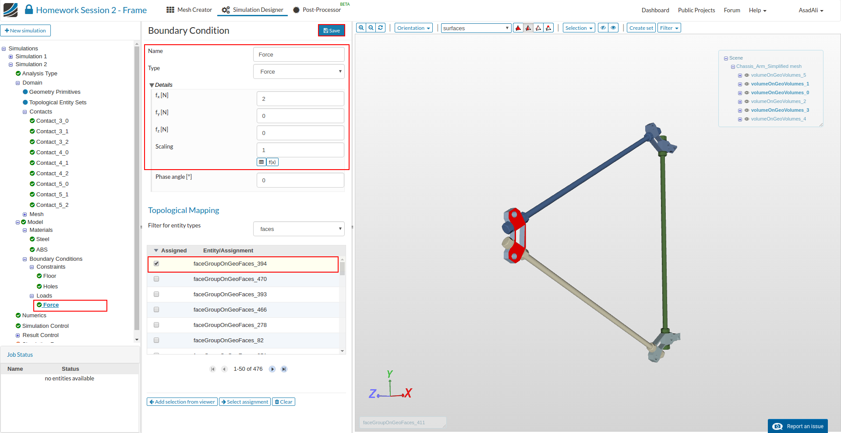Viewport: 841px width, 433px height.
Task: Click the Select assignment button
Action: pyautogui.click(x=245, y=402)
